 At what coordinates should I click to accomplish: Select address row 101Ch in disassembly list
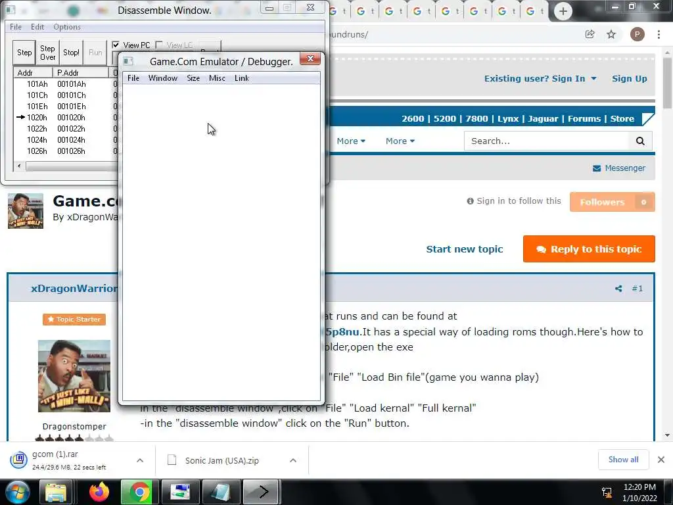click(x=65, y=95)
